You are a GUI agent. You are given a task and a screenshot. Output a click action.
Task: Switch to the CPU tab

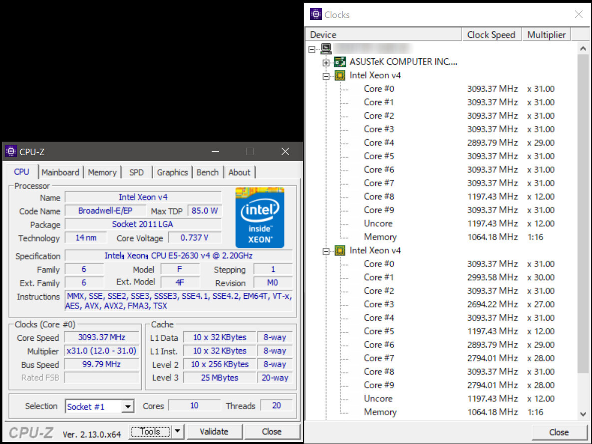click(21, 172)
